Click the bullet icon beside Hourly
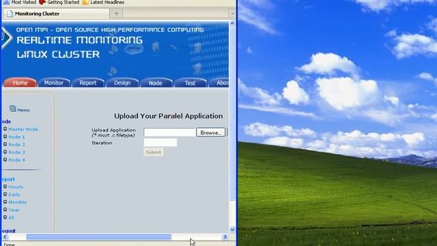The height and width of the screenshot is (246, 437). [x=5, y=187]
